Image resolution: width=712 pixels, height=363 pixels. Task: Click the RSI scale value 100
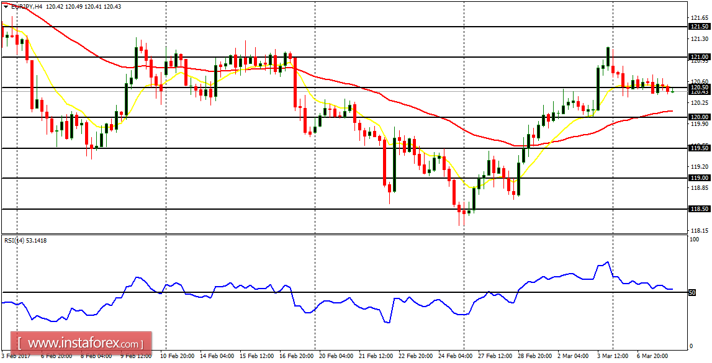(693, 239)
